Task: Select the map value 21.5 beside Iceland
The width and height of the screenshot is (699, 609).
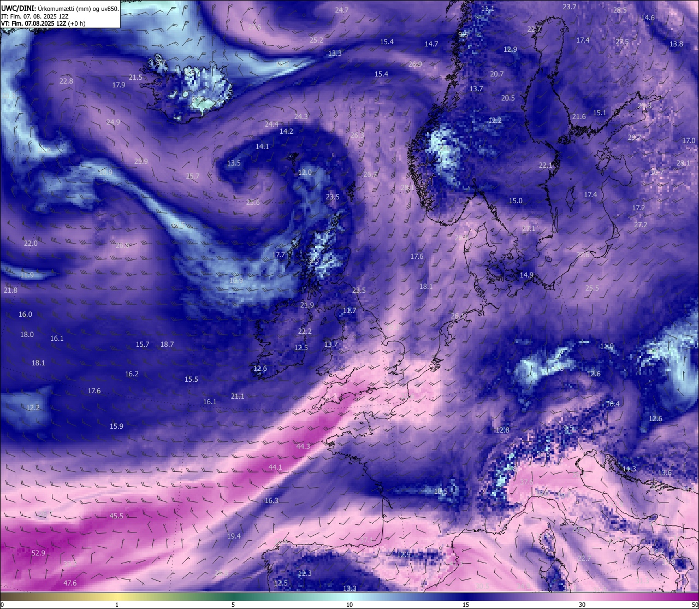Action: pyautogui.click(x=135, y=77)
